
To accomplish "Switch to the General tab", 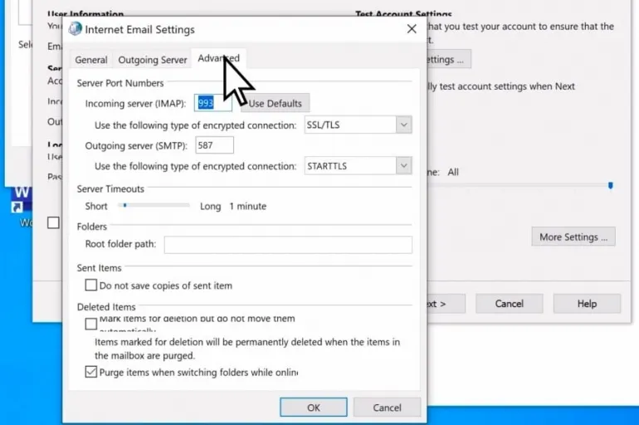I will coord(91,60).
